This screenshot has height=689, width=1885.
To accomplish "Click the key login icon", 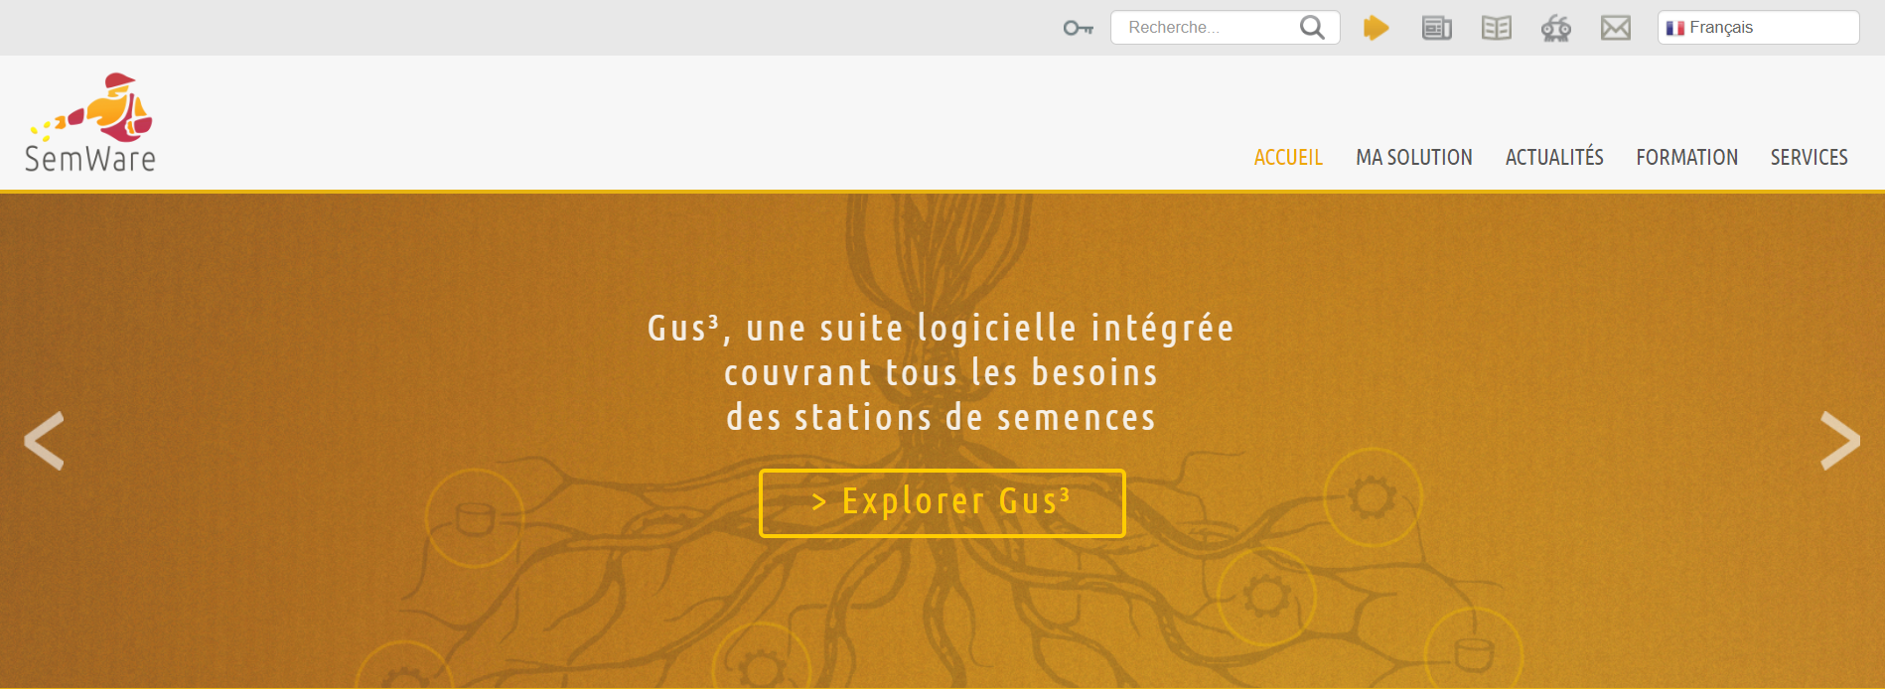I will click(1078, 28).
